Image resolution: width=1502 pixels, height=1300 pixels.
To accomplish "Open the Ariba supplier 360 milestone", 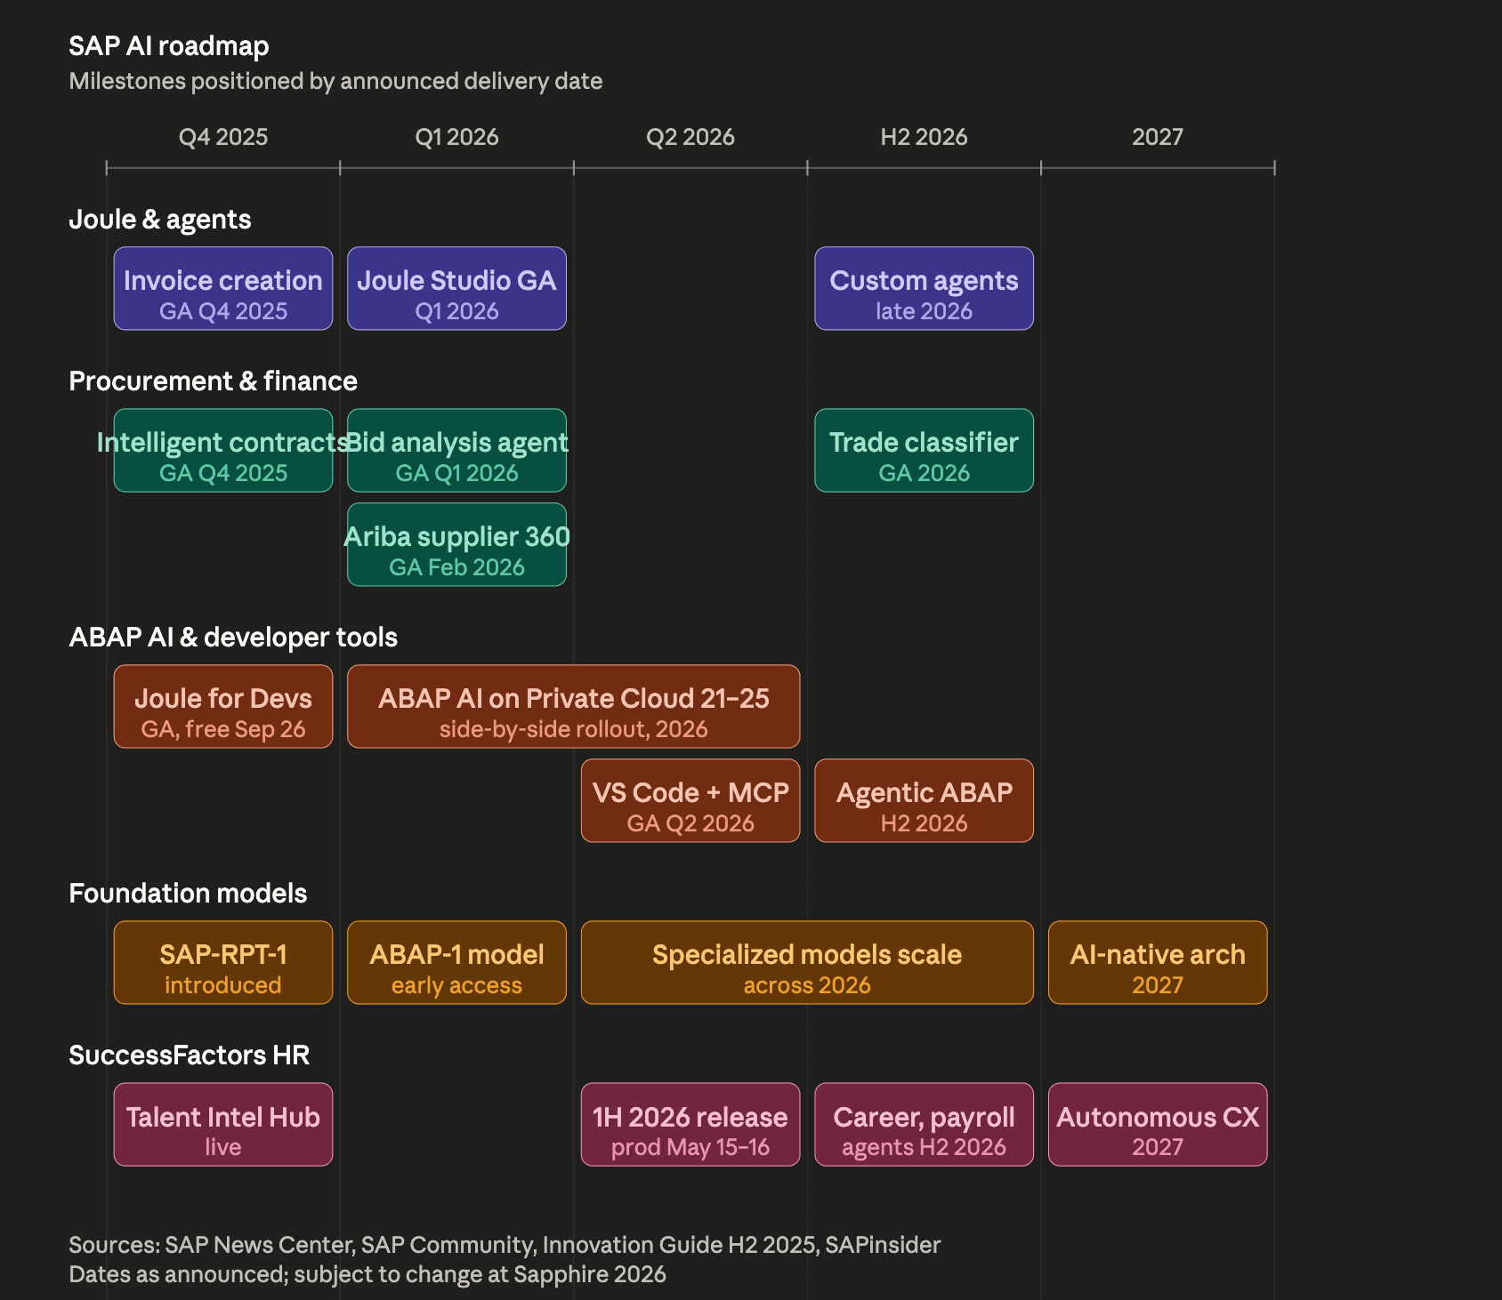I will pyautogui.click(x=456, y=543).
